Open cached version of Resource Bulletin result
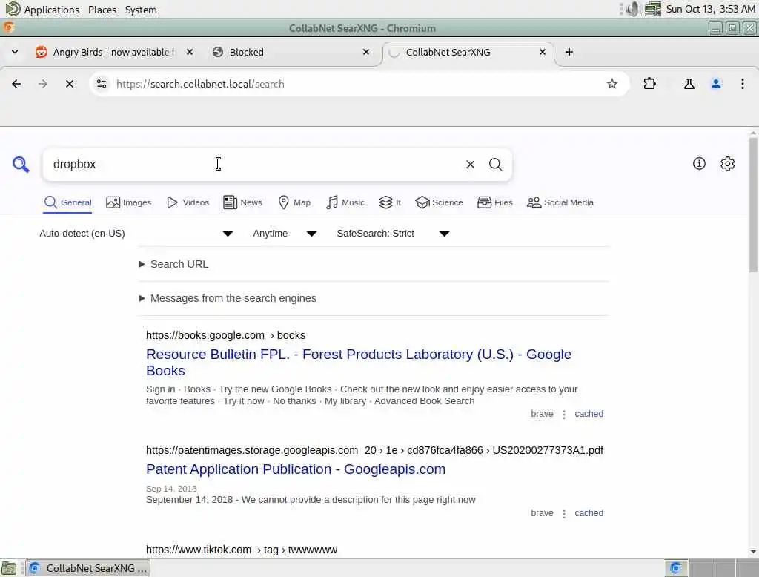This screenshot has width=759, height=577. pos(589,414)
